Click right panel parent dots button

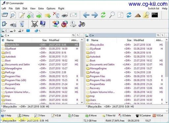pyautogui.click(x=166, y=35)
